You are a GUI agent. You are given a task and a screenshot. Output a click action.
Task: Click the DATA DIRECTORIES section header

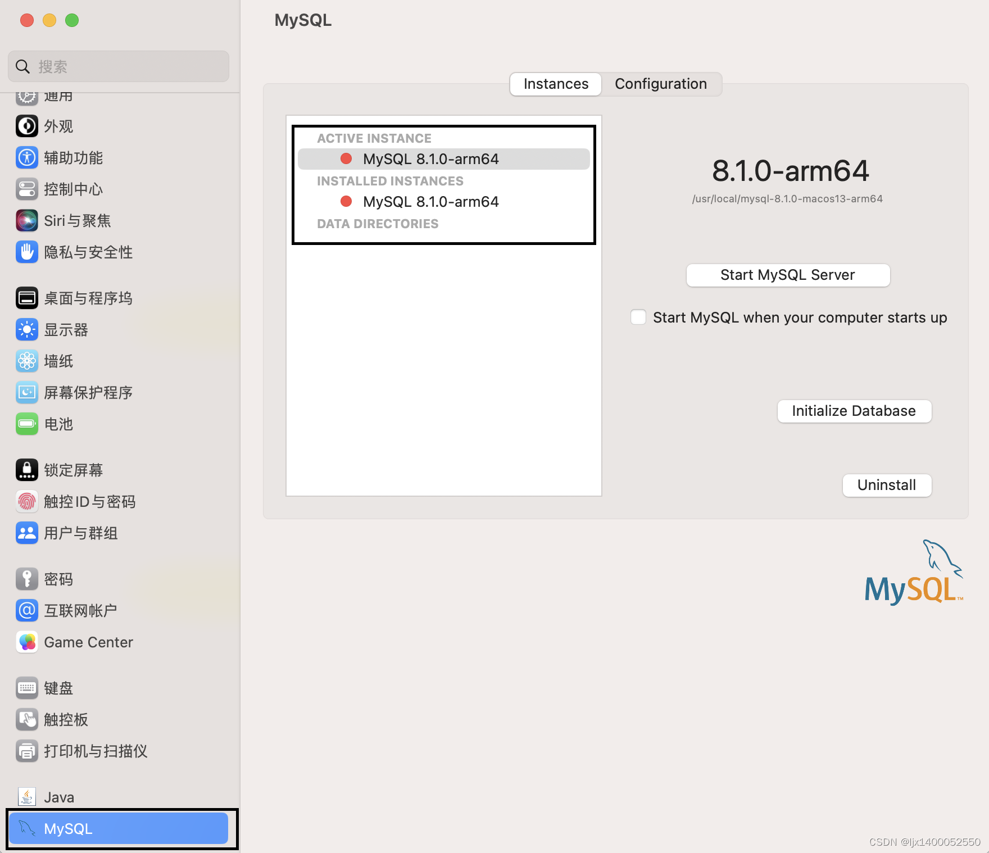click(378, 224)
